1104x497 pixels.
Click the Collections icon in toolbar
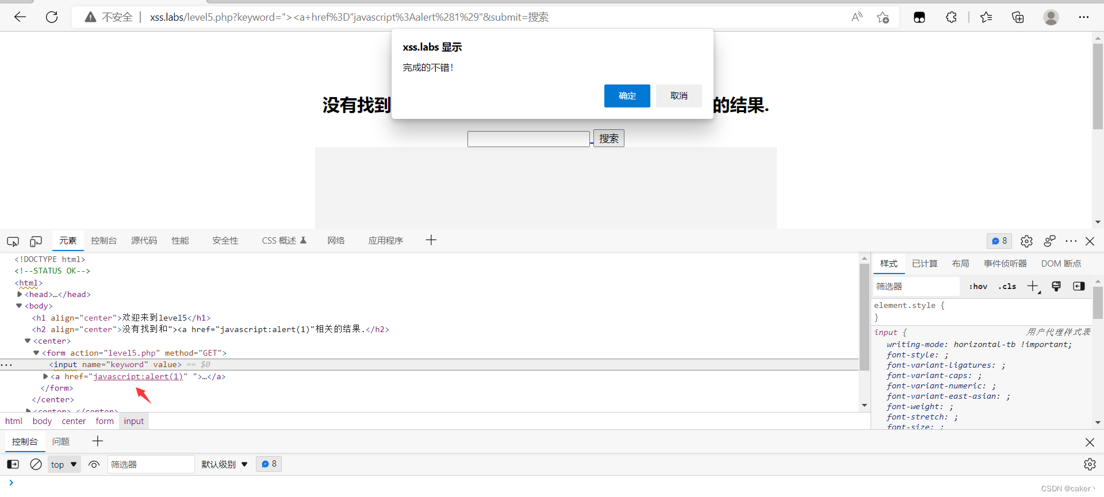pyautogui.click(x=1018, y=17)
